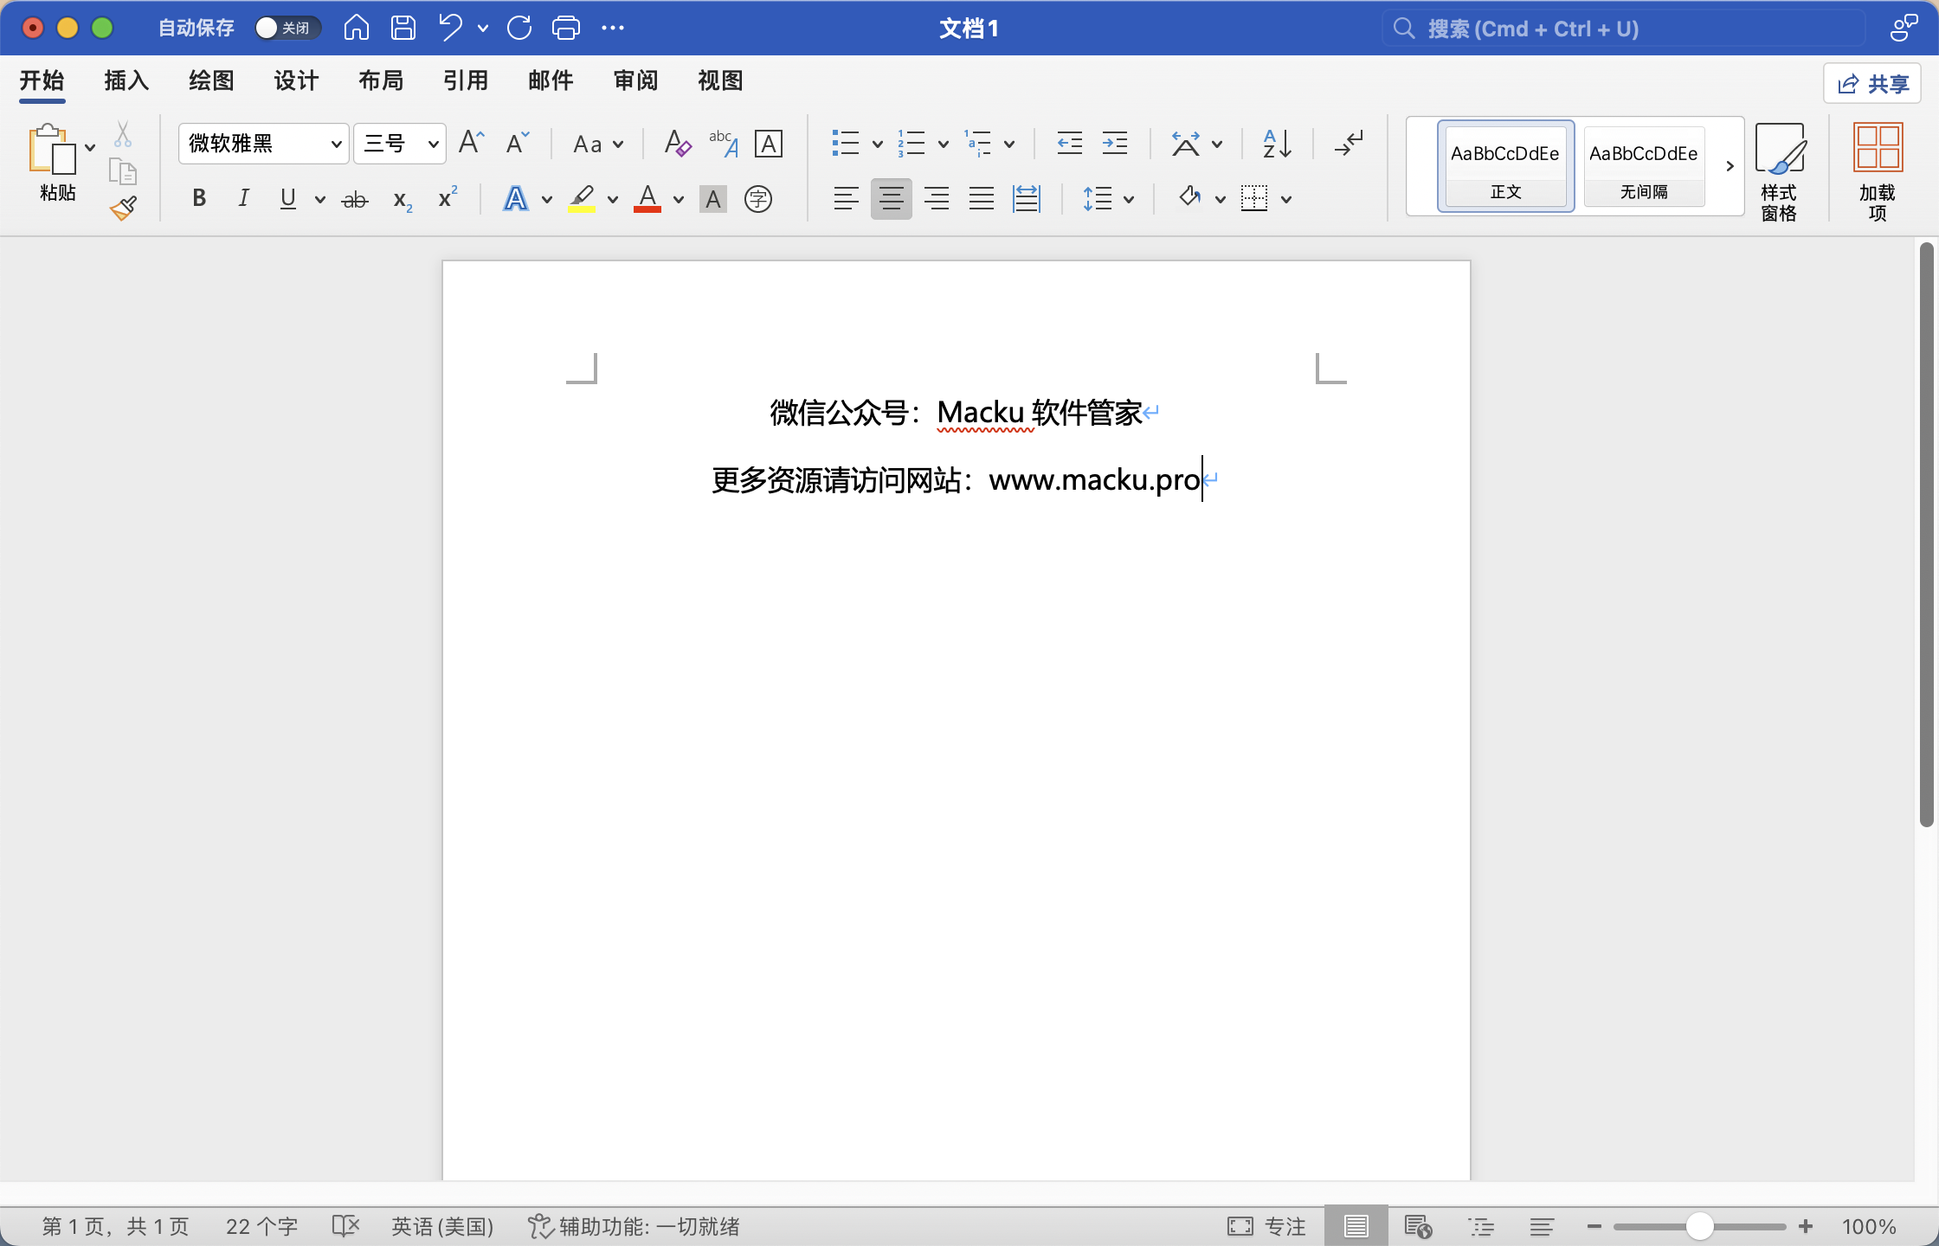The width and height of the screenshot is (1939, 1246).
Task: Toggle underline formatting
Action: click(x=288, y=199)
